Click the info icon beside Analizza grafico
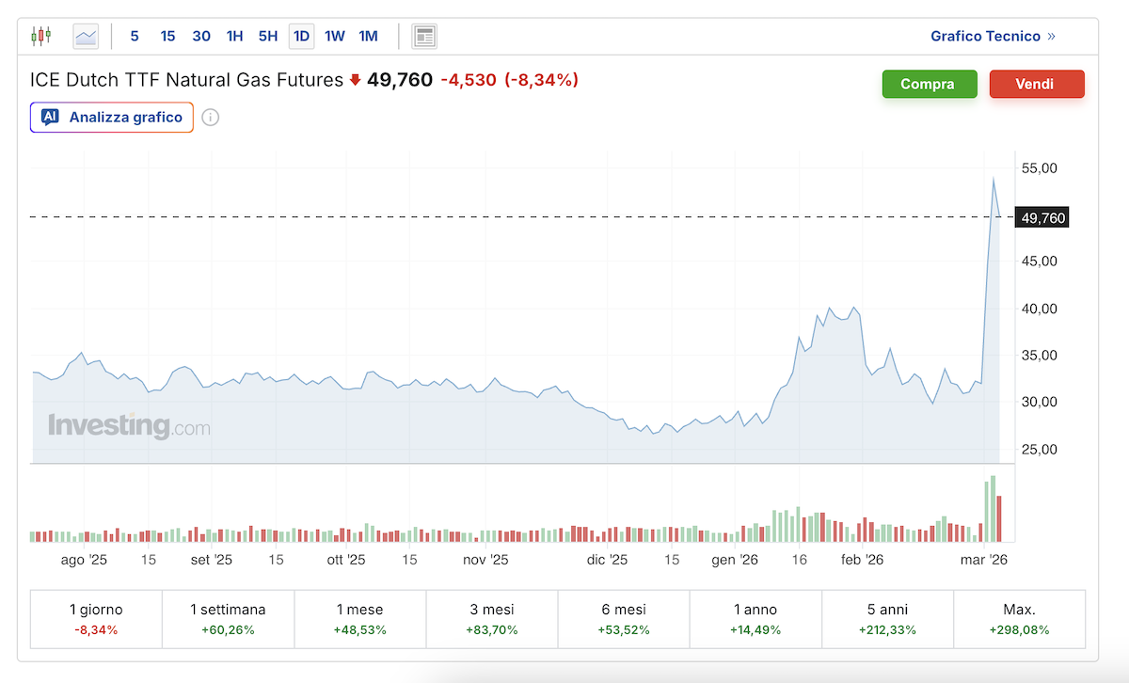 coord(211,118)
